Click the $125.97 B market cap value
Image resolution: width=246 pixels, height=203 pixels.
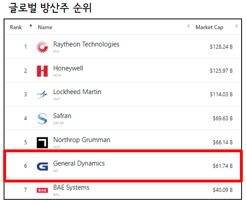(x=221, y=71)
